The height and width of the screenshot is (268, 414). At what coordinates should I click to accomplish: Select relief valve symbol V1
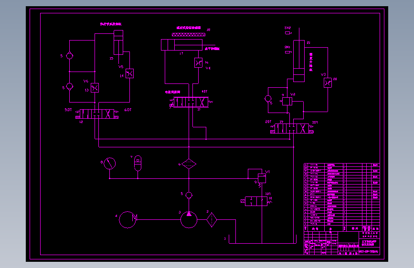coord(262,178)
